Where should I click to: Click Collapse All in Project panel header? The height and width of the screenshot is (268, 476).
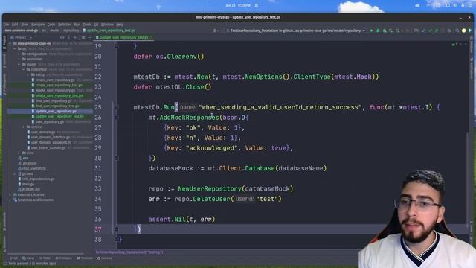click(75, 38)
